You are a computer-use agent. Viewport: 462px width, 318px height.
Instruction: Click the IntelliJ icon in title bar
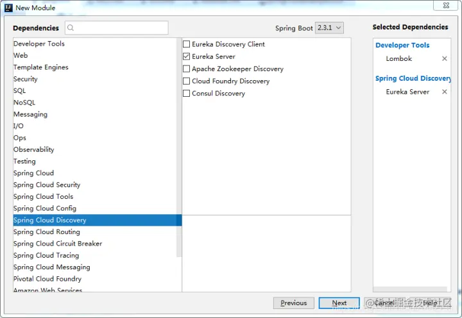tap(8, 8)
